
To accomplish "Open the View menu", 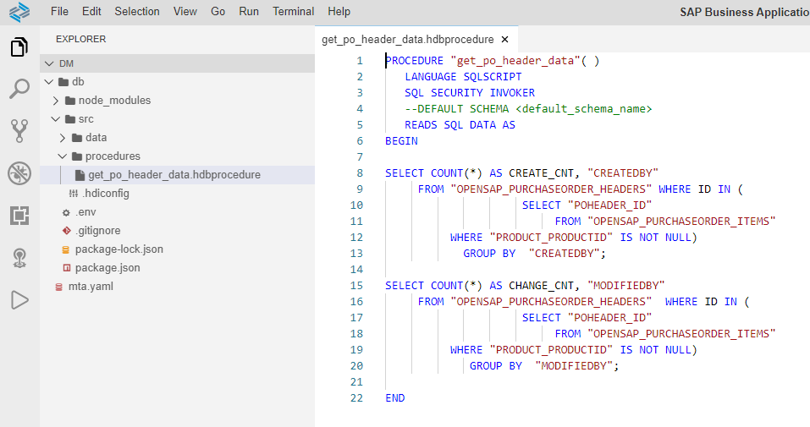I will (x=185, y=11).
